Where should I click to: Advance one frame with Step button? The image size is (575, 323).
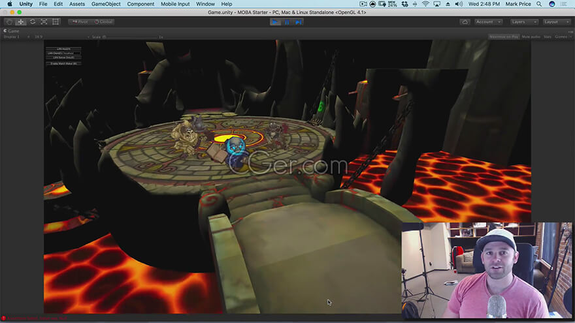click(x=299, y=22)
